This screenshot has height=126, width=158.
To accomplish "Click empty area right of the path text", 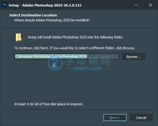I will (x=103, y=56).
